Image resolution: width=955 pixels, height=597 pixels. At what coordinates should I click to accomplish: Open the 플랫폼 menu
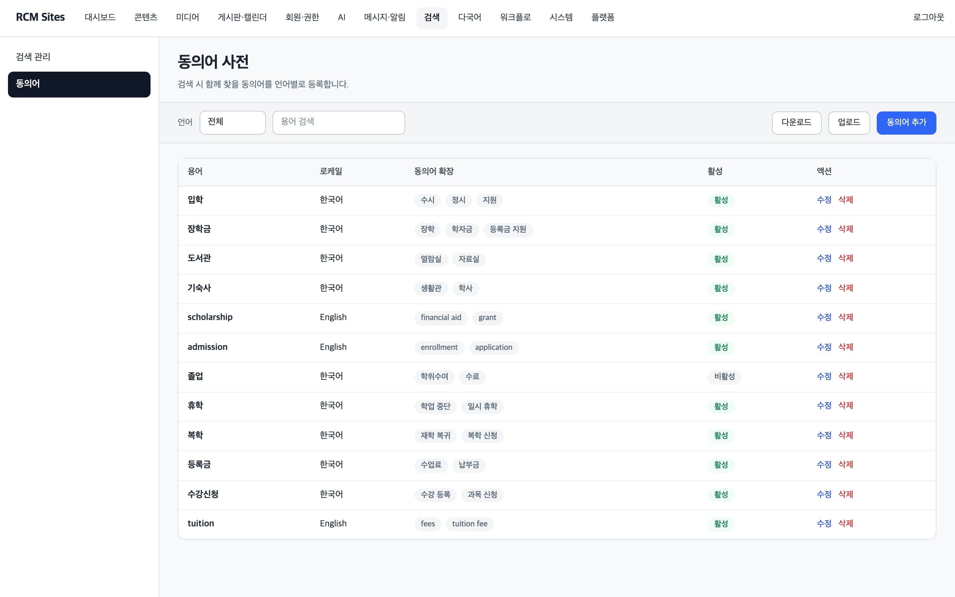603,17
